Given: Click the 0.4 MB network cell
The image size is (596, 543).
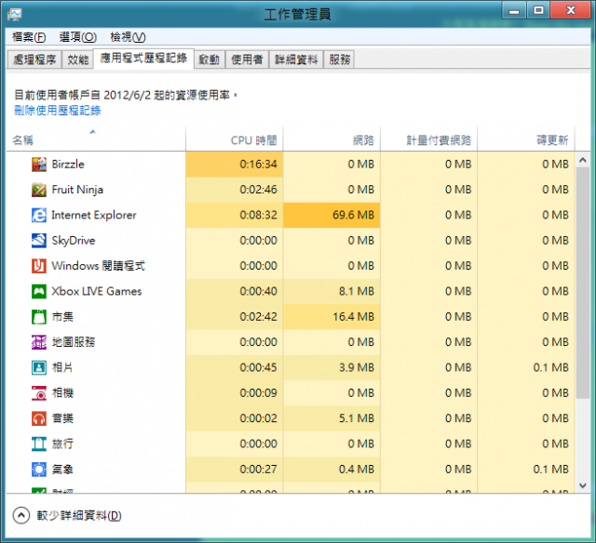Looking at the screenshot, I should [332, 470].
